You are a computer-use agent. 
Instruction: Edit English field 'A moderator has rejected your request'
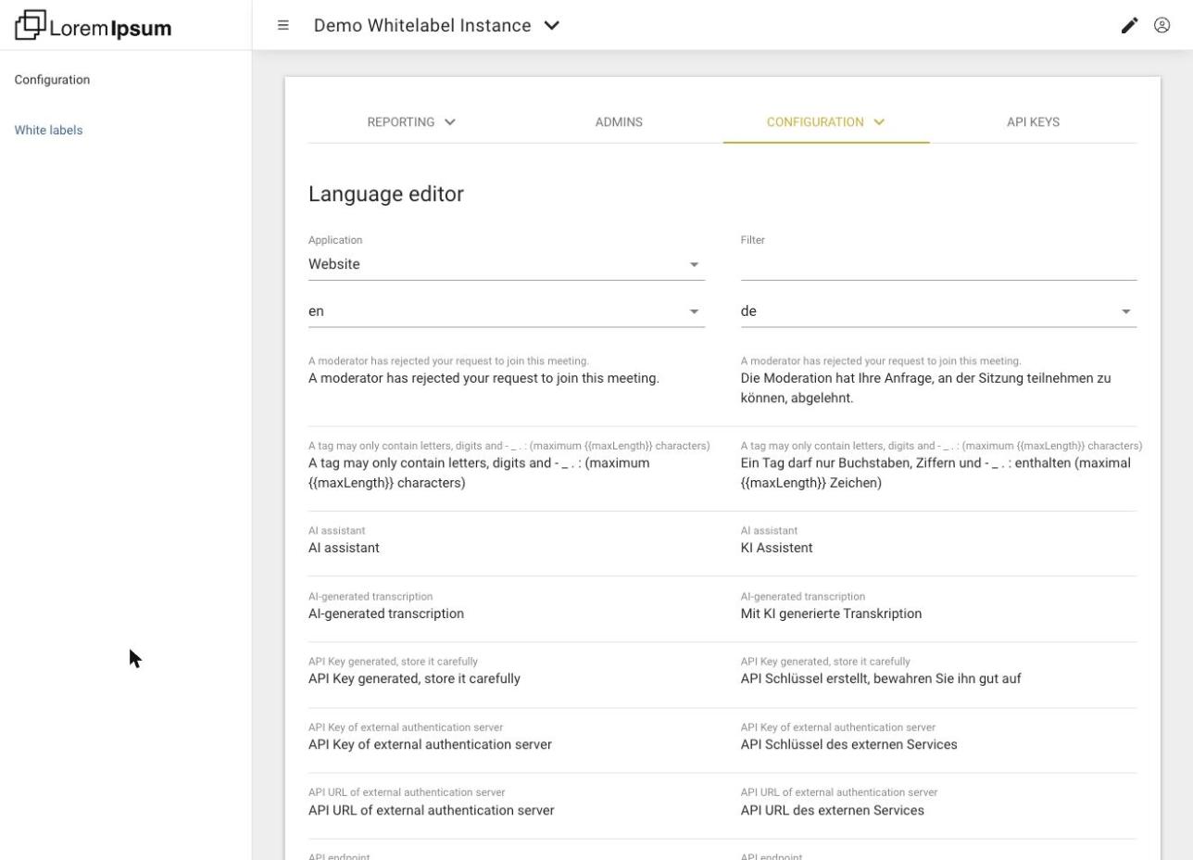pyautogui.click(x=506, y=378)
